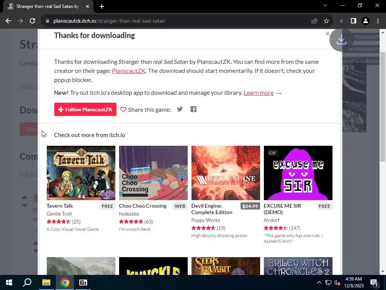Follow PlanscautZK
The image size is (386, 290).
pyautogui.click(x=85, y=109)
